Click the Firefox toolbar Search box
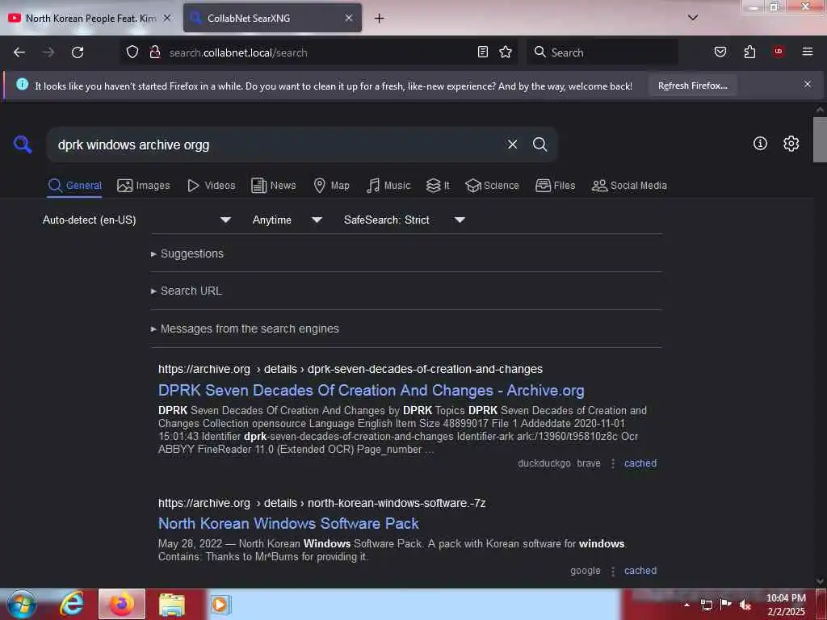The width and height of the screenshot is (827, 620). point(602,52)
